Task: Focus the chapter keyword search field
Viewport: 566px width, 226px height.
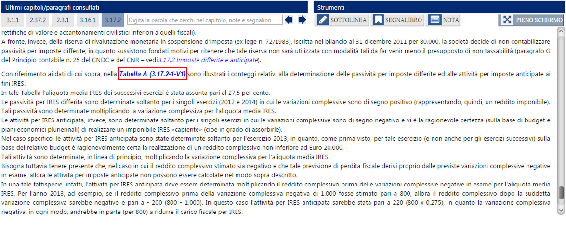Action: coord(205,20)
